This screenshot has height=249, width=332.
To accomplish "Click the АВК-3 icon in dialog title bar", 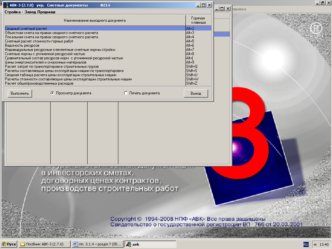I will [x=6, y=5].
